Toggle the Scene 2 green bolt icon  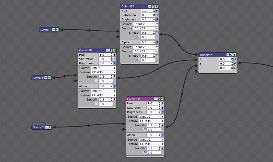(50, 127)
